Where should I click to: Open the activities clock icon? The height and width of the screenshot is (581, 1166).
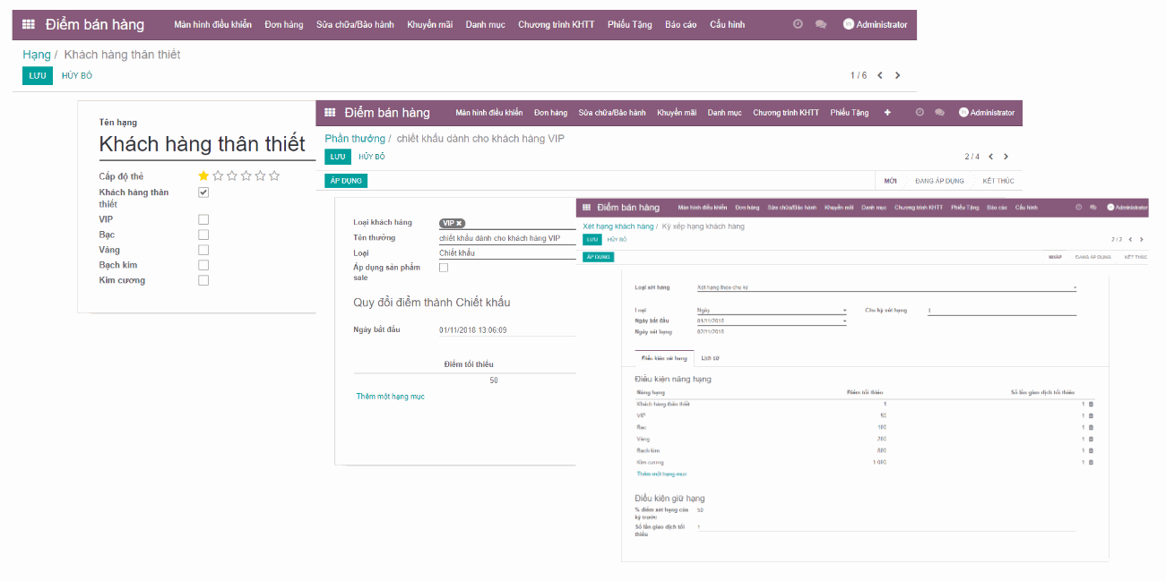pyautogui.click(x=797, y=24)
